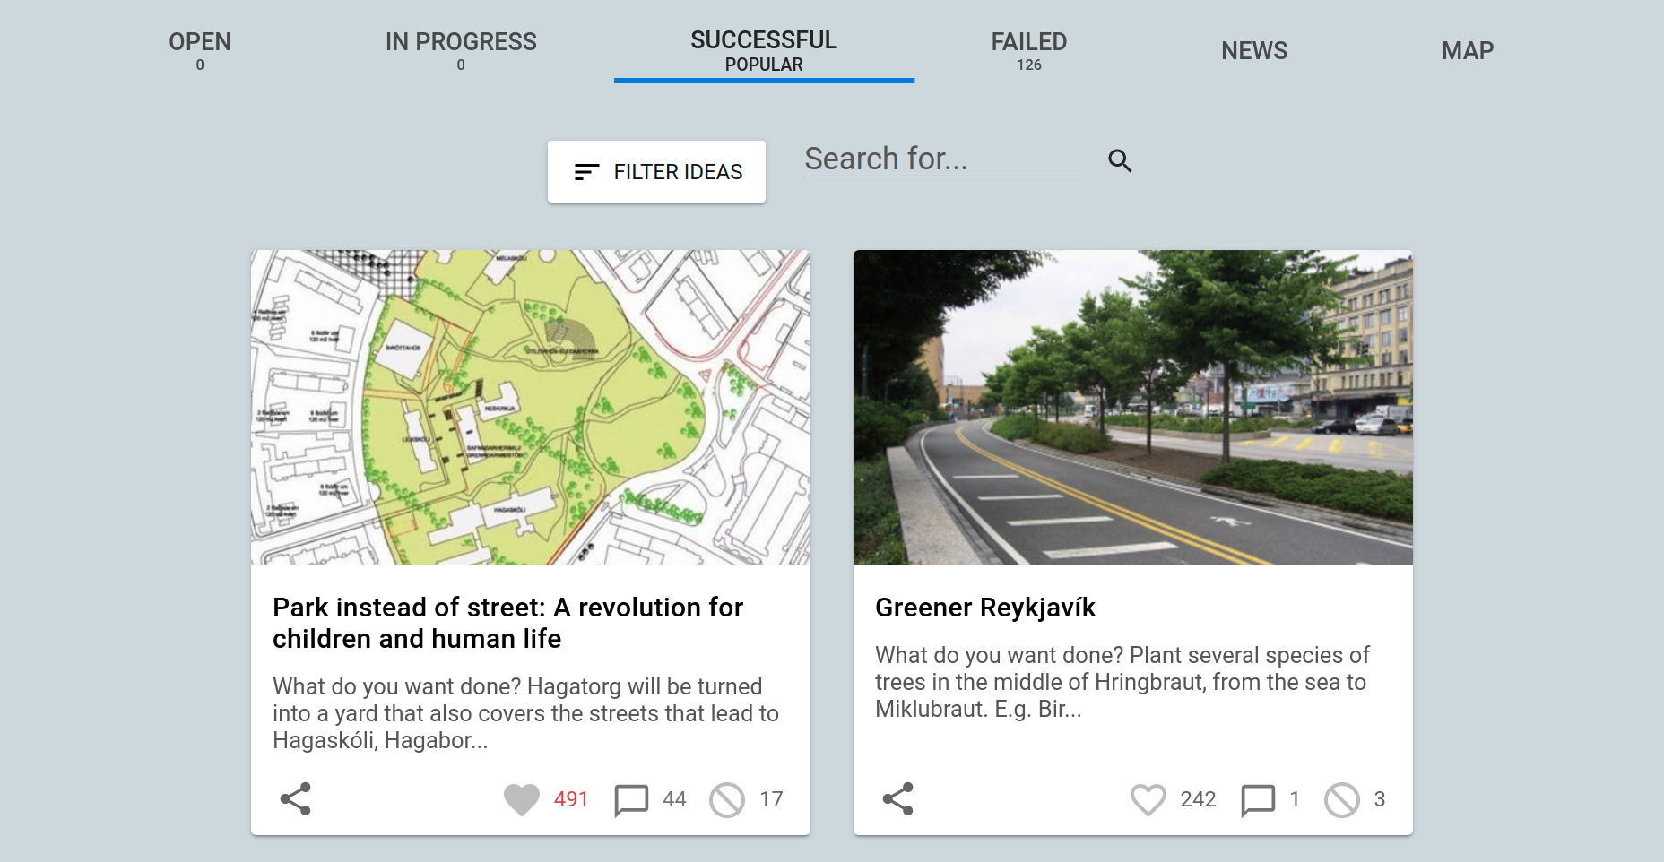This screenshot has height=862, width=1664.
Task: Focus the Search for... input field
Action: coord(943,159)
